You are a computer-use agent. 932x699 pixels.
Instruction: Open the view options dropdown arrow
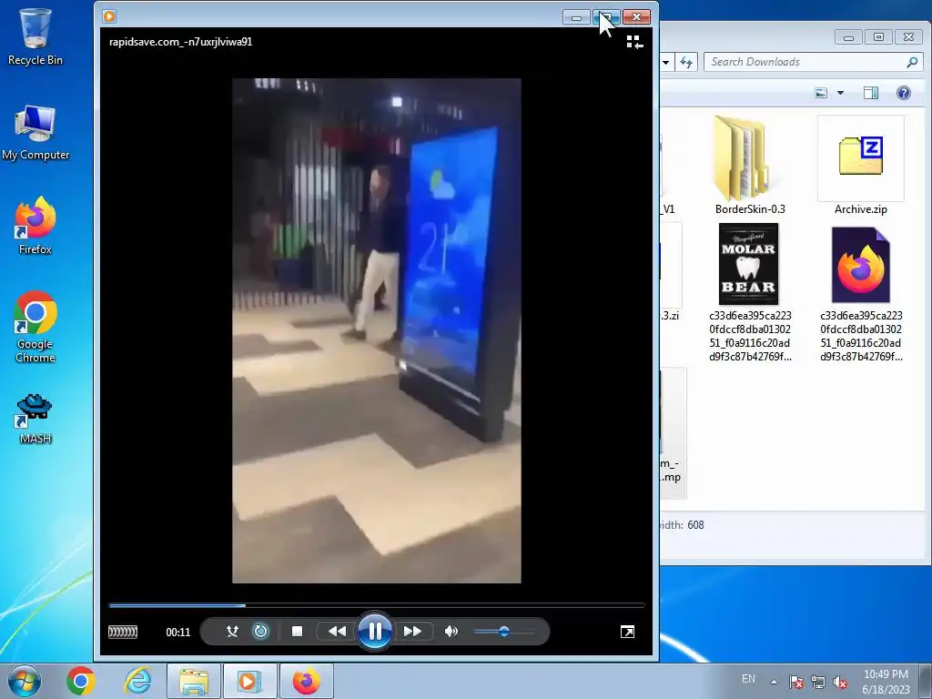(x=840, y=93)
